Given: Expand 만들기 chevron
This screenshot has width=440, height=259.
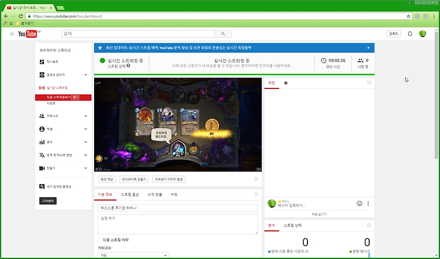Looking at the screenshot, I should click(86, 168).
